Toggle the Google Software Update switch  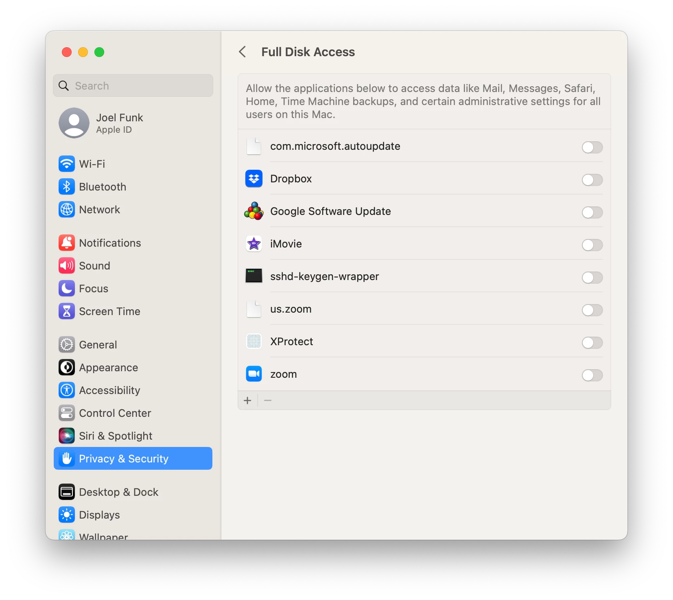pyautogui.click(x=592, y=212)
